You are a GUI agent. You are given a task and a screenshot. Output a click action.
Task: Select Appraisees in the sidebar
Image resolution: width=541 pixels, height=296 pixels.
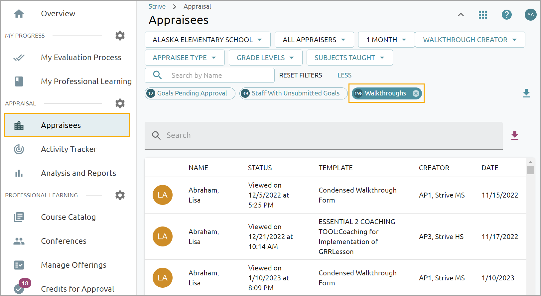point(67,125)
